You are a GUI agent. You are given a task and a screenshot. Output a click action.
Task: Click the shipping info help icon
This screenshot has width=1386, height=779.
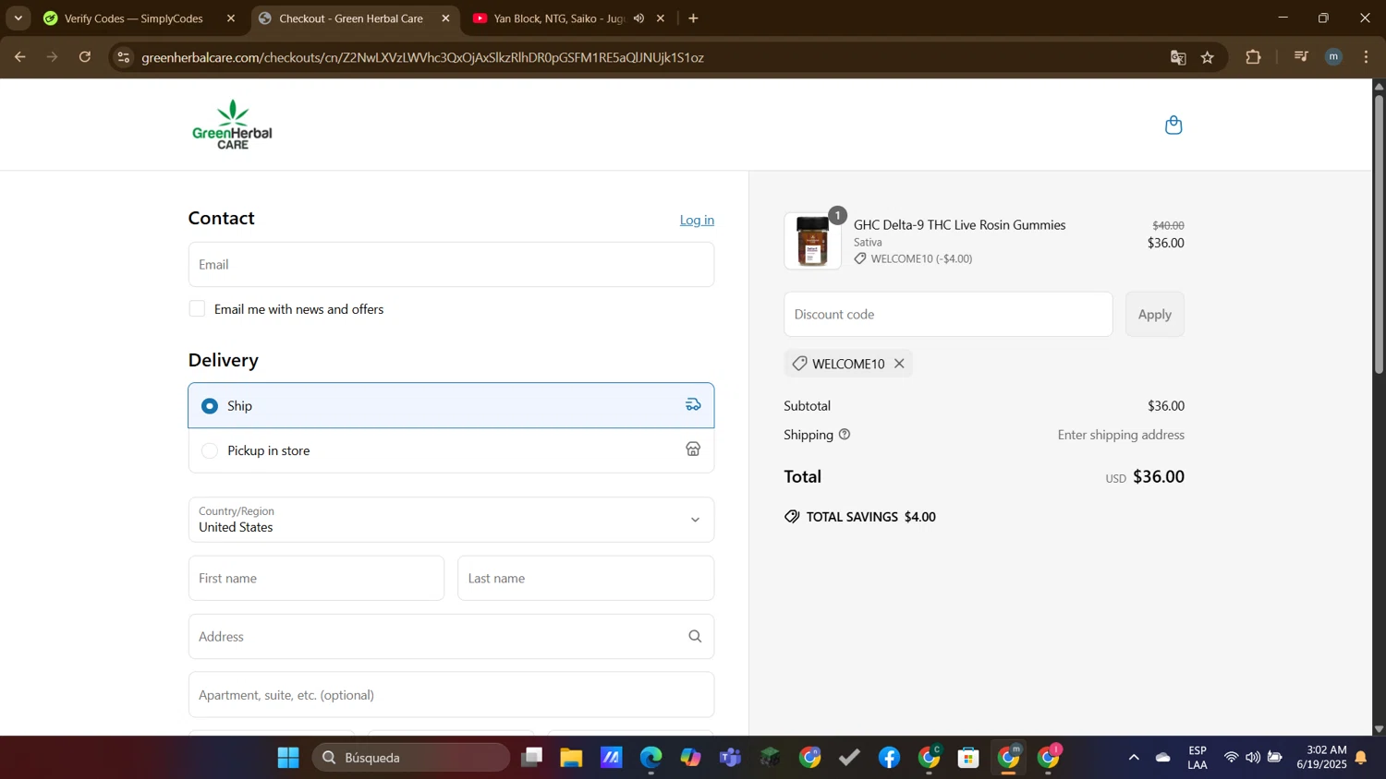(844, 435)
